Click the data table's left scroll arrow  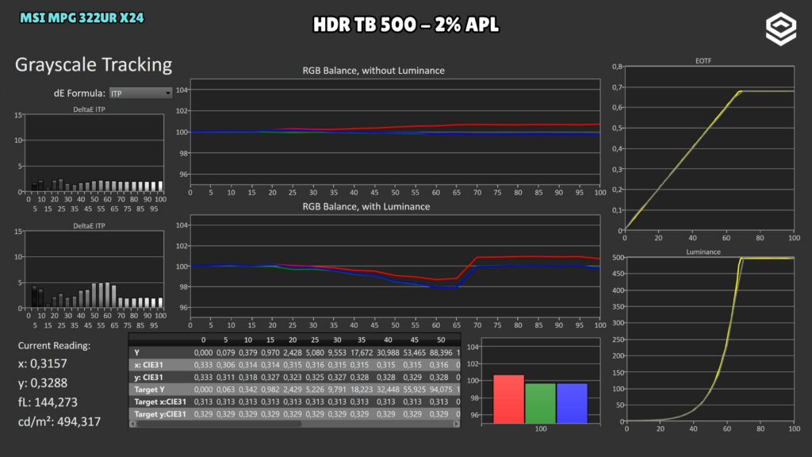point(133,424)
